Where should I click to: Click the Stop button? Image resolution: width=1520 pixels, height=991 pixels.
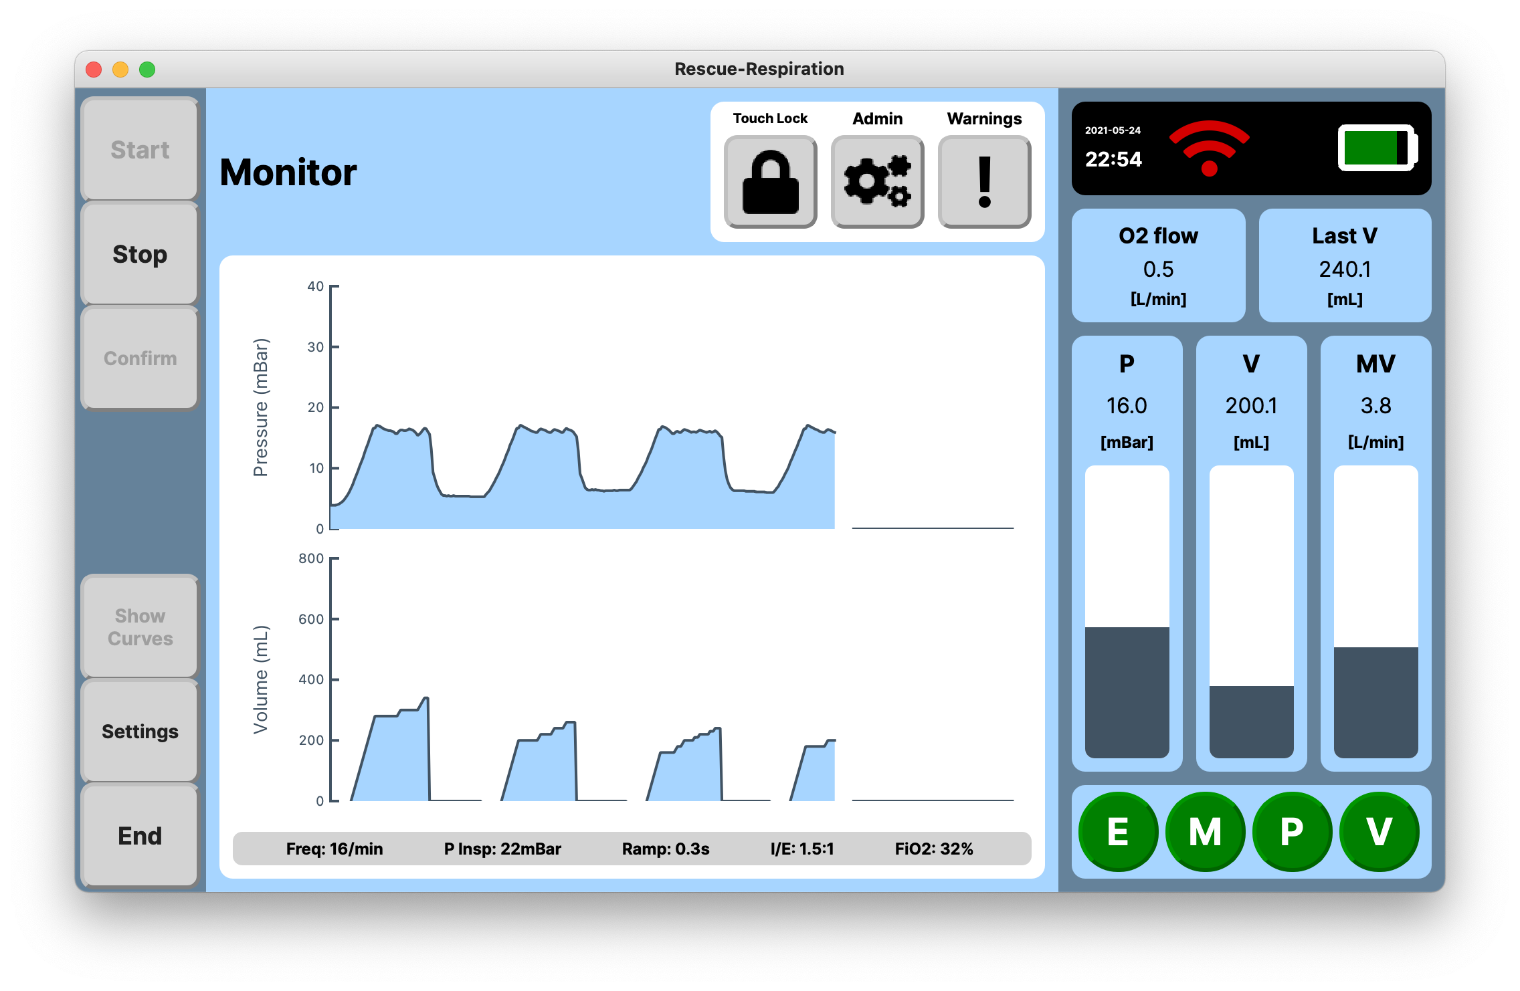point(140,253)
